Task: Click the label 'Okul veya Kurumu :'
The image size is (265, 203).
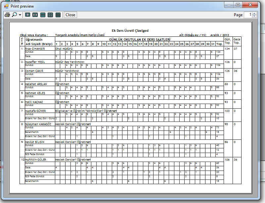Action: click(34, 35)
